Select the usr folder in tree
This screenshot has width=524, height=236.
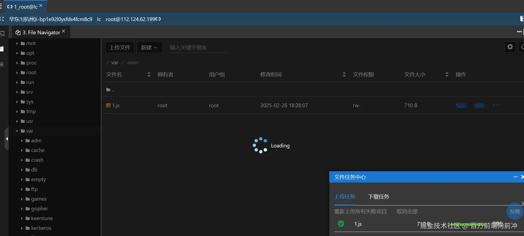coord(30,121)
